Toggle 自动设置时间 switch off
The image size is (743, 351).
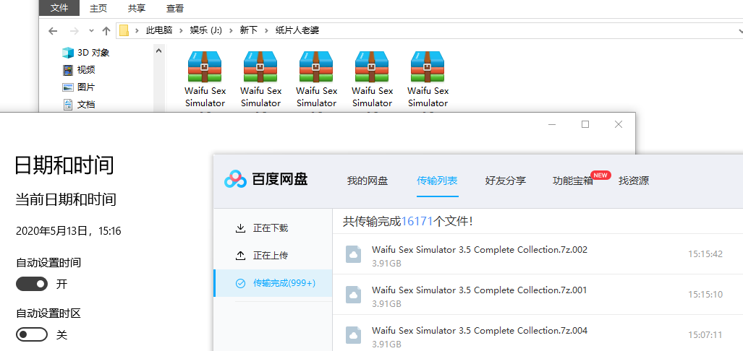pos(32,284)
